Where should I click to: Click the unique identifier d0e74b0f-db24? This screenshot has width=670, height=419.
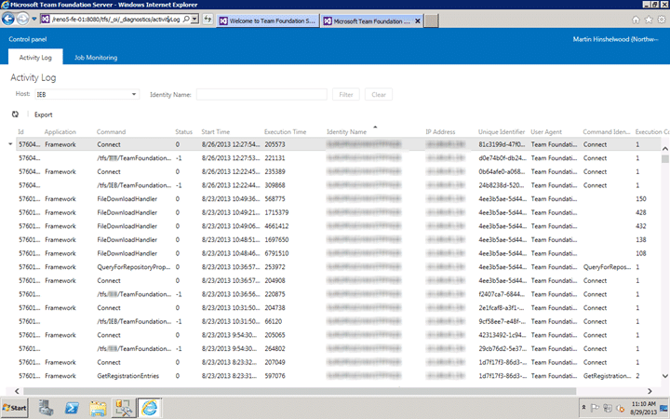(502, 158)
